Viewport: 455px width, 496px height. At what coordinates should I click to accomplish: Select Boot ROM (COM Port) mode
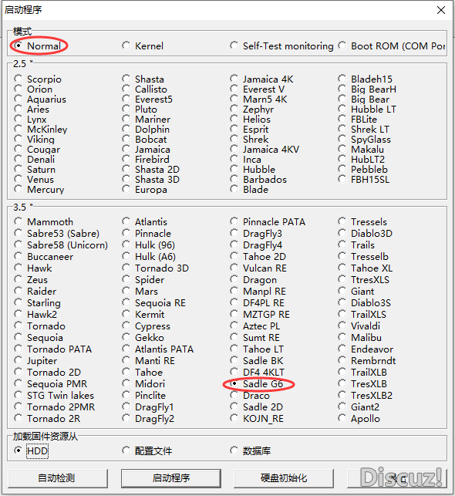(x=342, y=46)
